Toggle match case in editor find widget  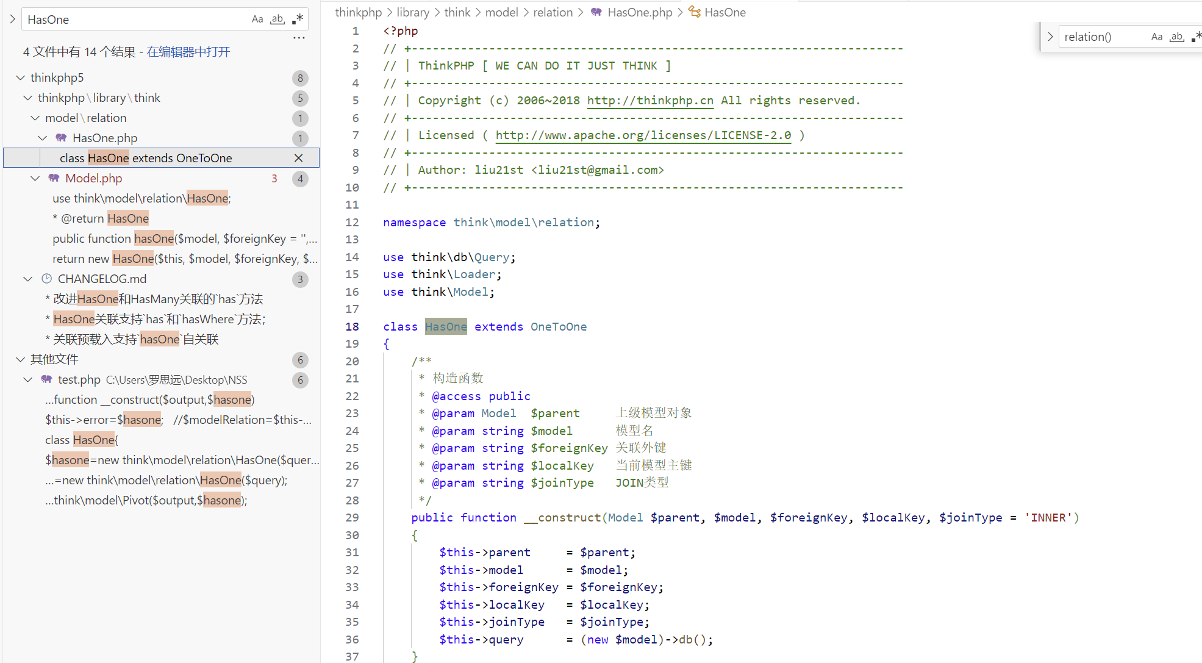(x=1157, y=37)
